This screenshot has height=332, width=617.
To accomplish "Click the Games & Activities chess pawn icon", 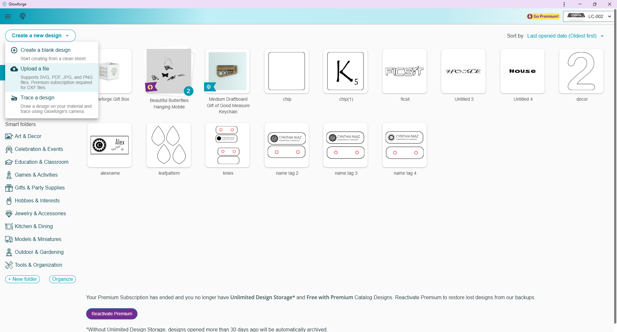I will [x=9, y=175].
